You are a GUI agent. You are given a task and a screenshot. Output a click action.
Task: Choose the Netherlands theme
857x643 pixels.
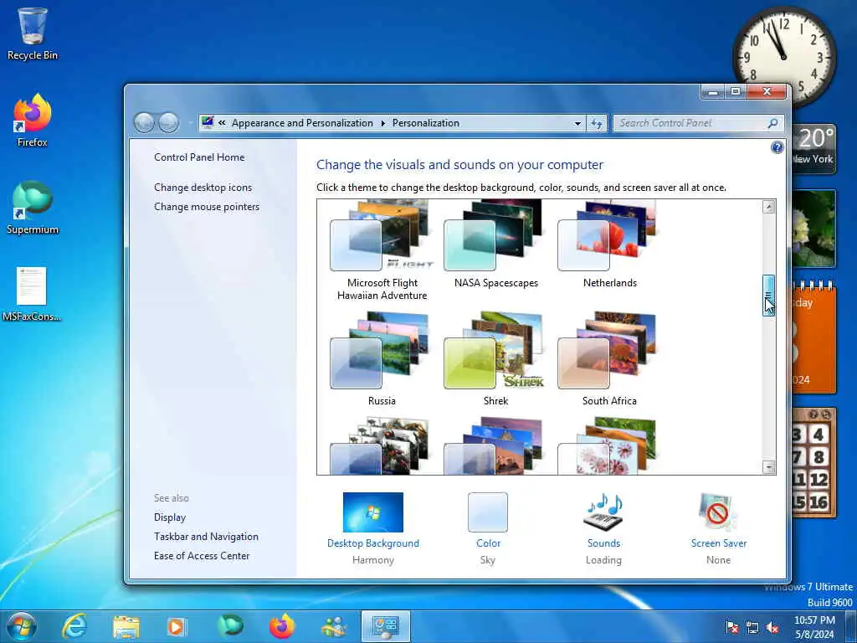click(609, 244)
